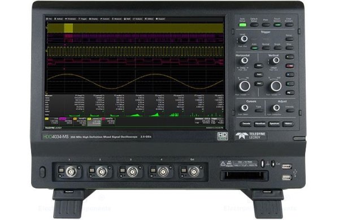Select the channel 4 BNC input connector
The image size is (339, 220).
tap(163, 172)
